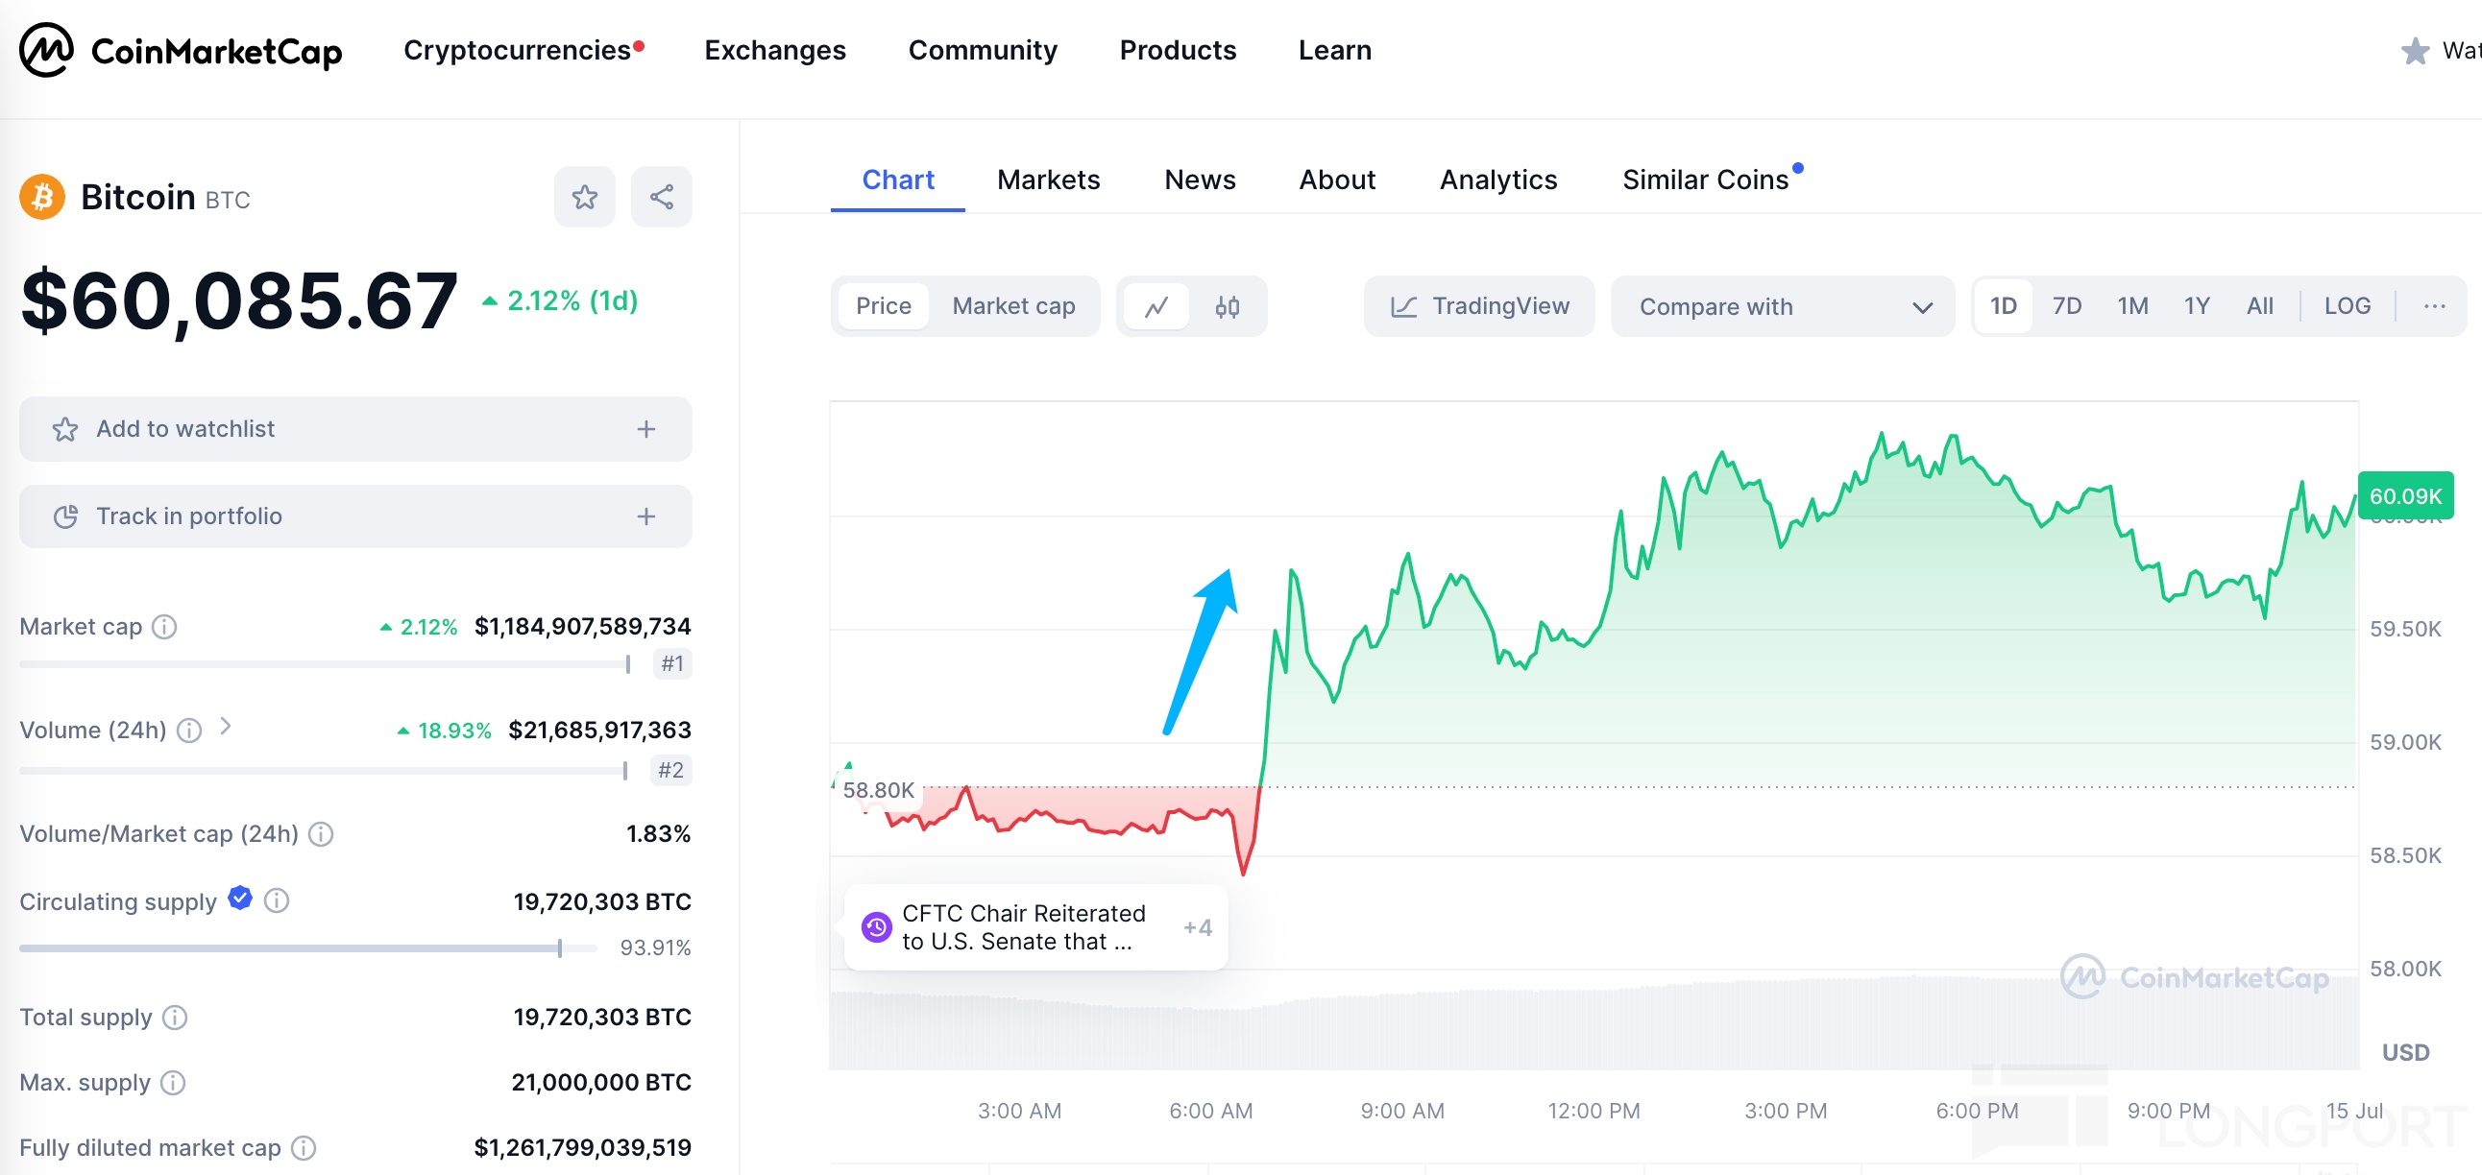The image size is (2482, 1175).
Task: Click the Bitcoin orange coin logo
Action: coord(42,198)
